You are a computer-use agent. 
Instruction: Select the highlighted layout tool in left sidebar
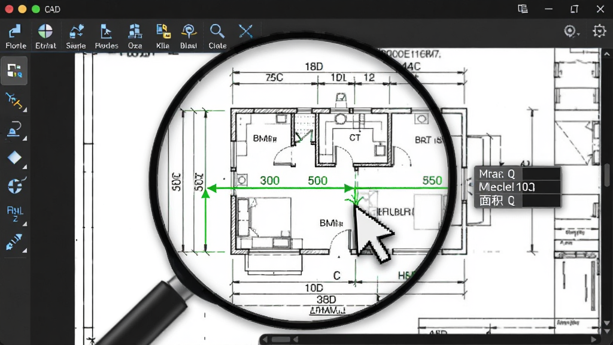[x=14, y=71]
